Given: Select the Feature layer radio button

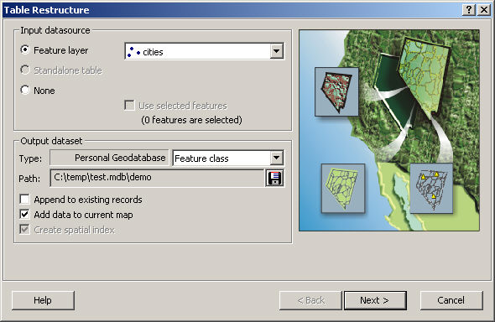Looking at the screenshot, I should [25, 49].
